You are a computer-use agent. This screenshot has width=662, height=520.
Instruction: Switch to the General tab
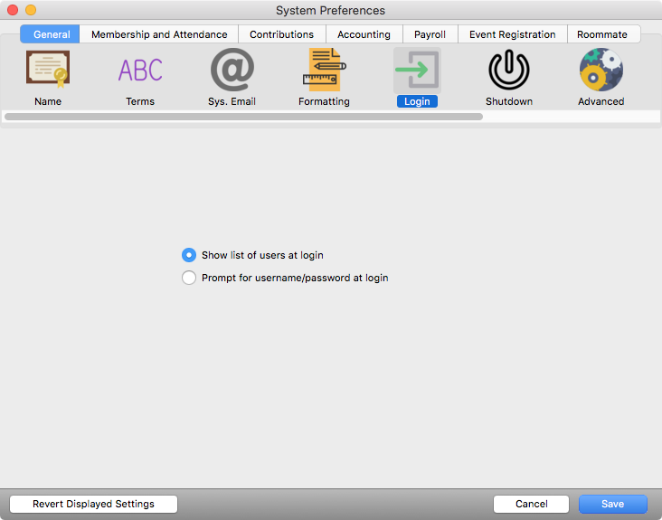pos(52,34)
